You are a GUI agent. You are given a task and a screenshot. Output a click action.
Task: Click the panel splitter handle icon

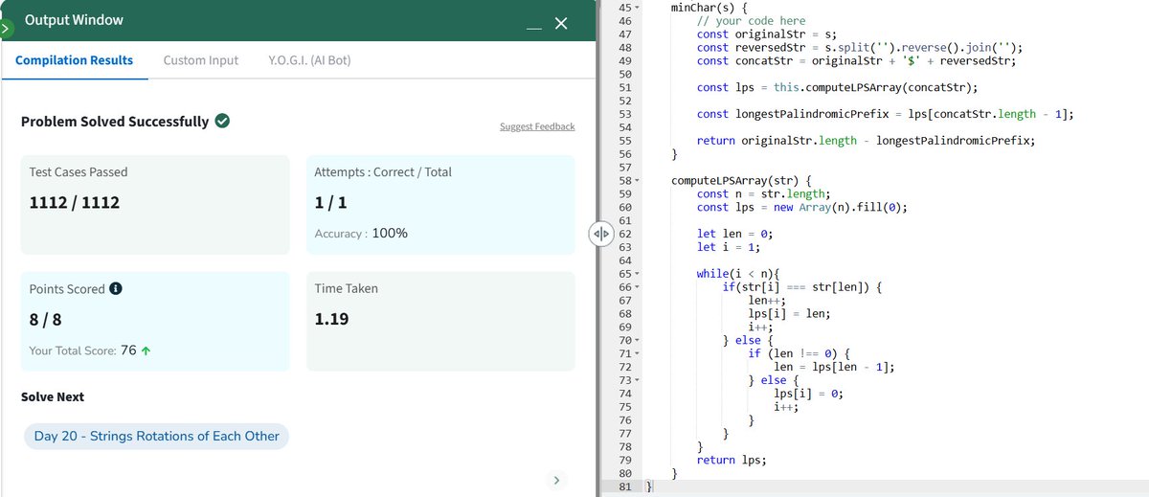(600, 233)
